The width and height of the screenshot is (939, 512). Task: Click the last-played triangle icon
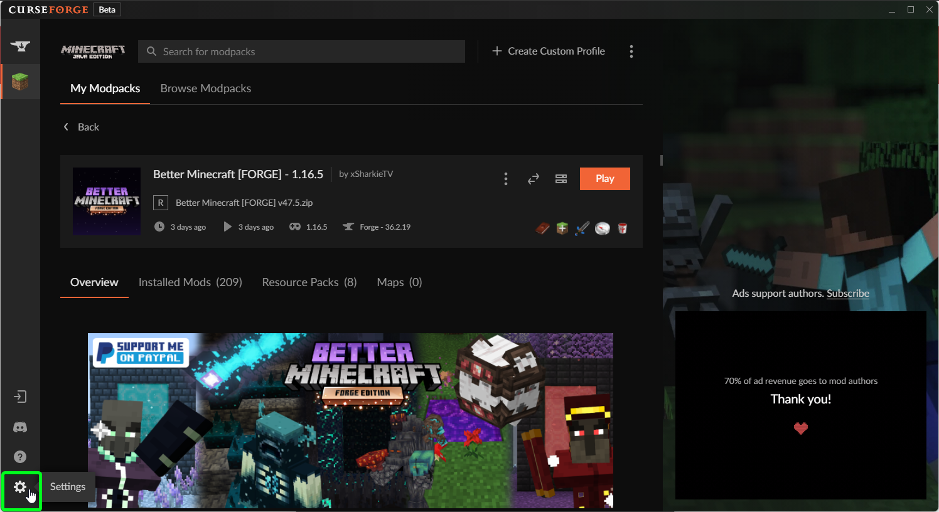tap(227, 227)
